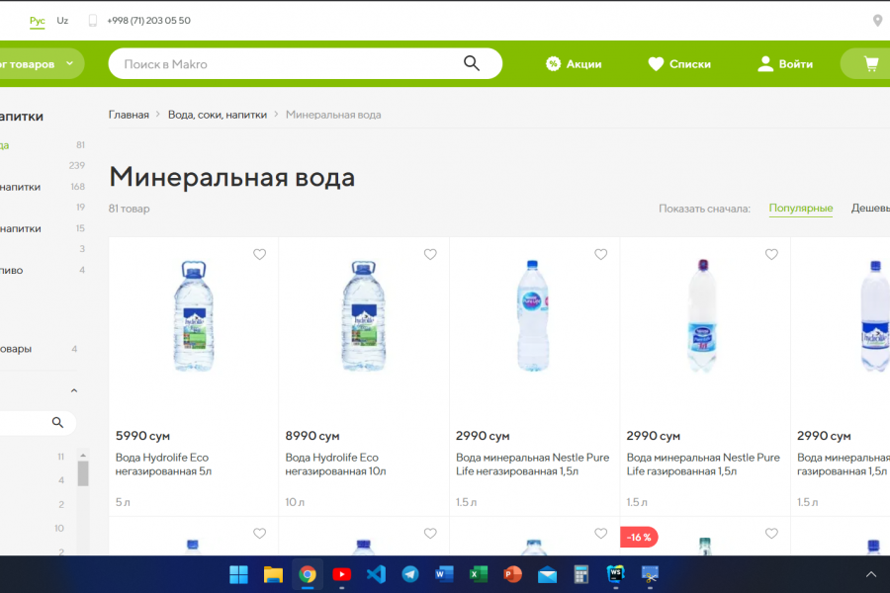Go to Главная breadcrumb link
Screen dimensions: 890x593
pos(129,115)
